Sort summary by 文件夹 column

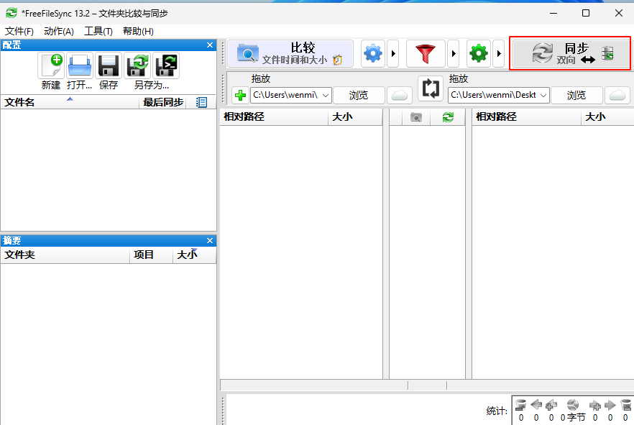[x=65, y=255]
